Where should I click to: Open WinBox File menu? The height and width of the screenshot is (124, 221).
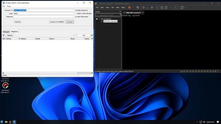point(4,6)
